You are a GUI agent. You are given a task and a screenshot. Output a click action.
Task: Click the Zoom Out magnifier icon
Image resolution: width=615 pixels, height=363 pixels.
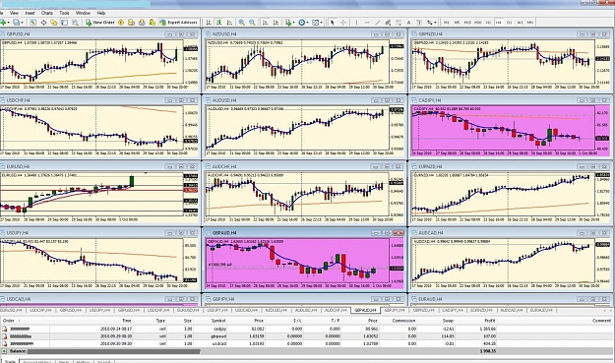[252, 23]
